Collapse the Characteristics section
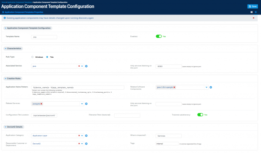This screenshot has height=153, width=261. 13,48
